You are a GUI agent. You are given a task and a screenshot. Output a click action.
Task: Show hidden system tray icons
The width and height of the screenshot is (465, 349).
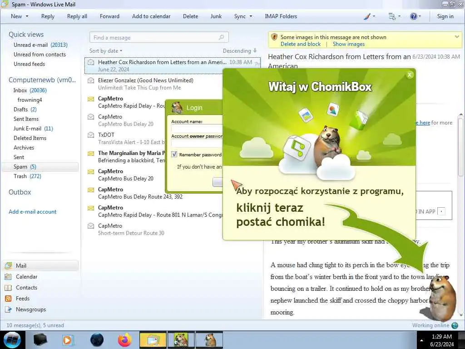click(422, 340)
